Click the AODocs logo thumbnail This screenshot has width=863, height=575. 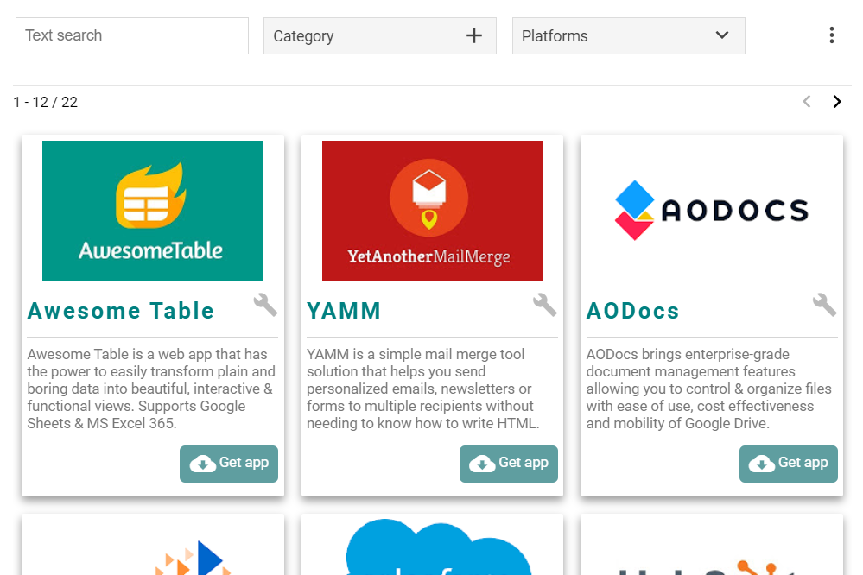pyautogui.click(x=712, y=211)
